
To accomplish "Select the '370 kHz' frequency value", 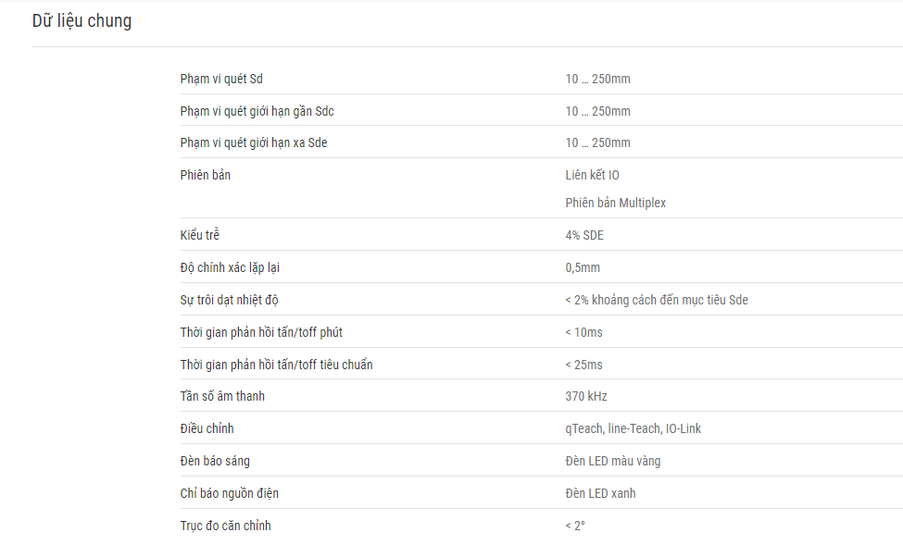I will click(x=585, y=397).
